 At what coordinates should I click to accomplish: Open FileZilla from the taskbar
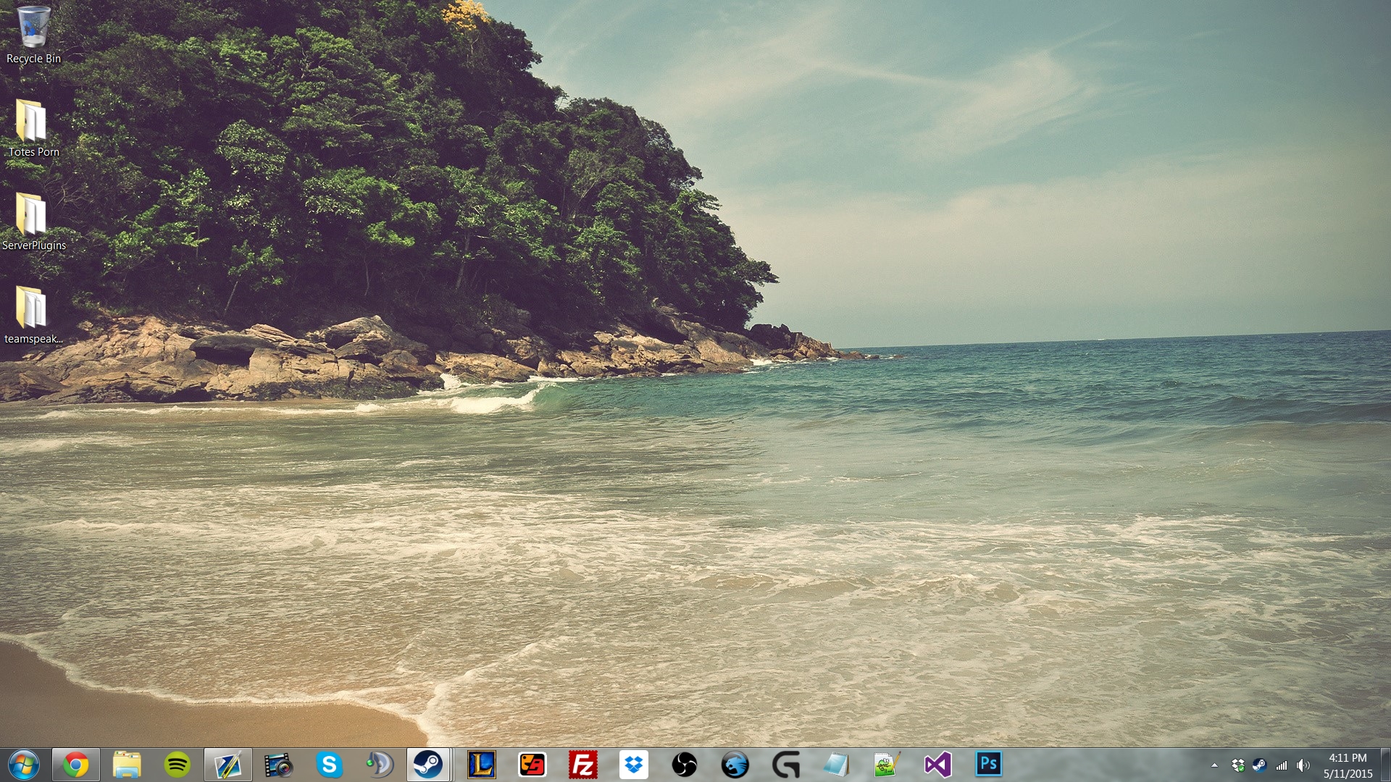[x=583, y=765]
